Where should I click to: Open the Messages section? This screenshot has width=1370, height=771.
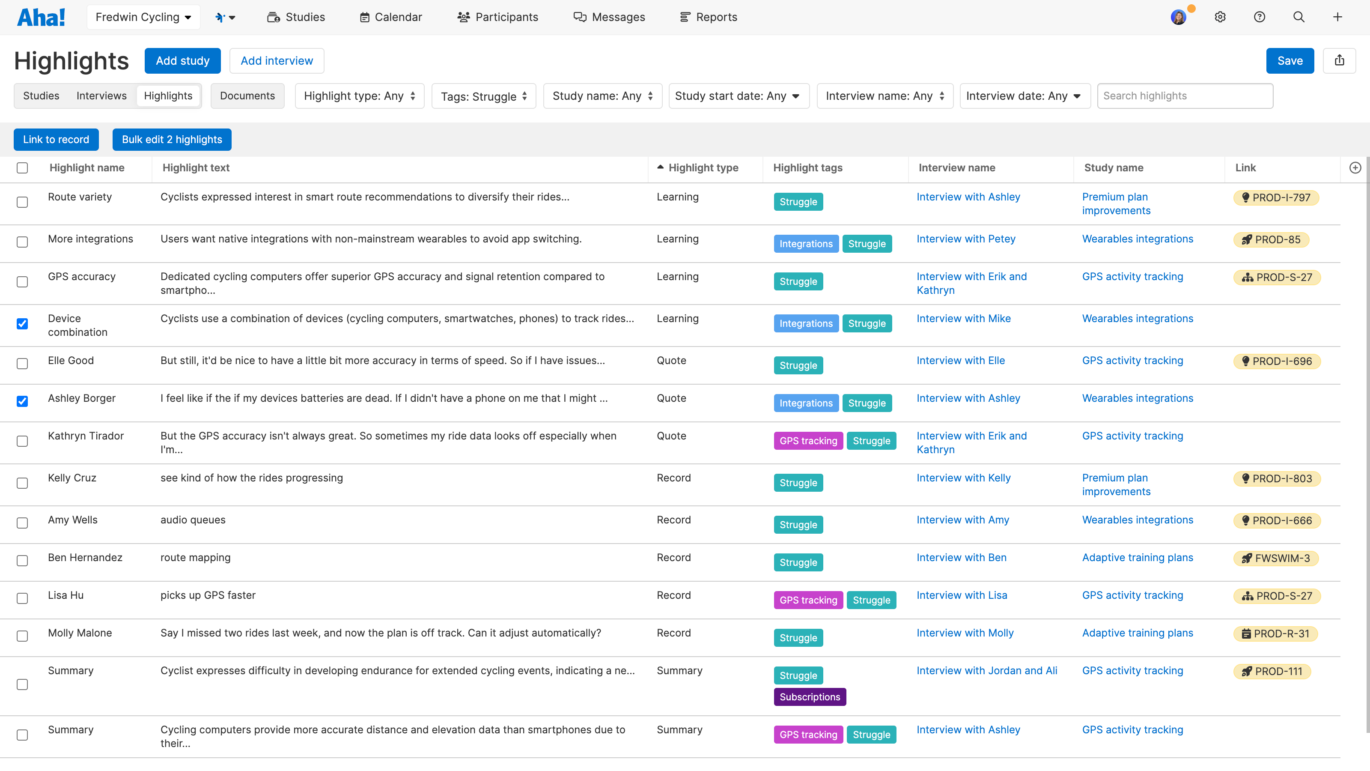pos(609,17)
